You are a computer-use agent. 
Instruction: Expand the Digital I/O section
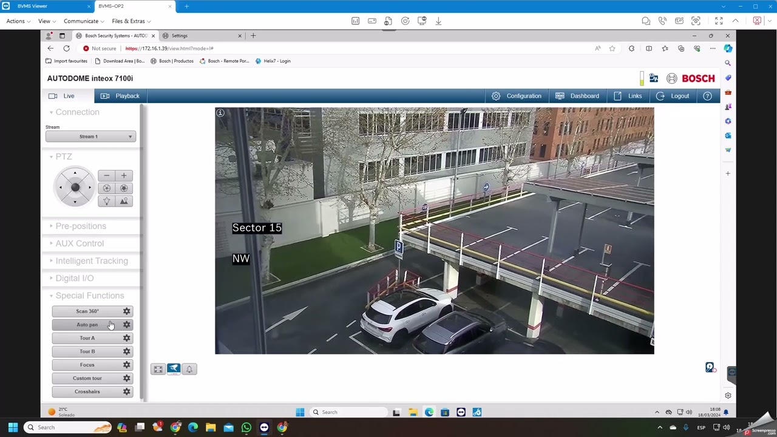point(72,278)
